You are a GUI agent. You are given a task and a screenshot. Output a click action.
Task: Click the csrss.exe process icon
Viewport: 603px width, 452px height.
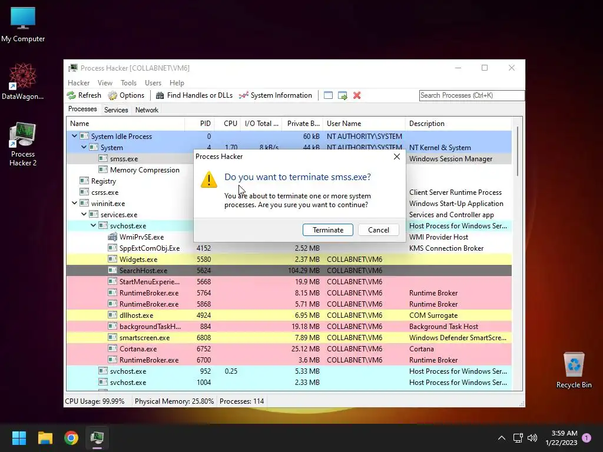tap(84, 192)
